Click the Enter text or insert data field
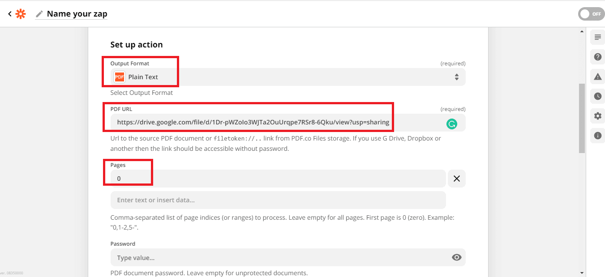The image size is (605, 277). click(x=278, y=200)
